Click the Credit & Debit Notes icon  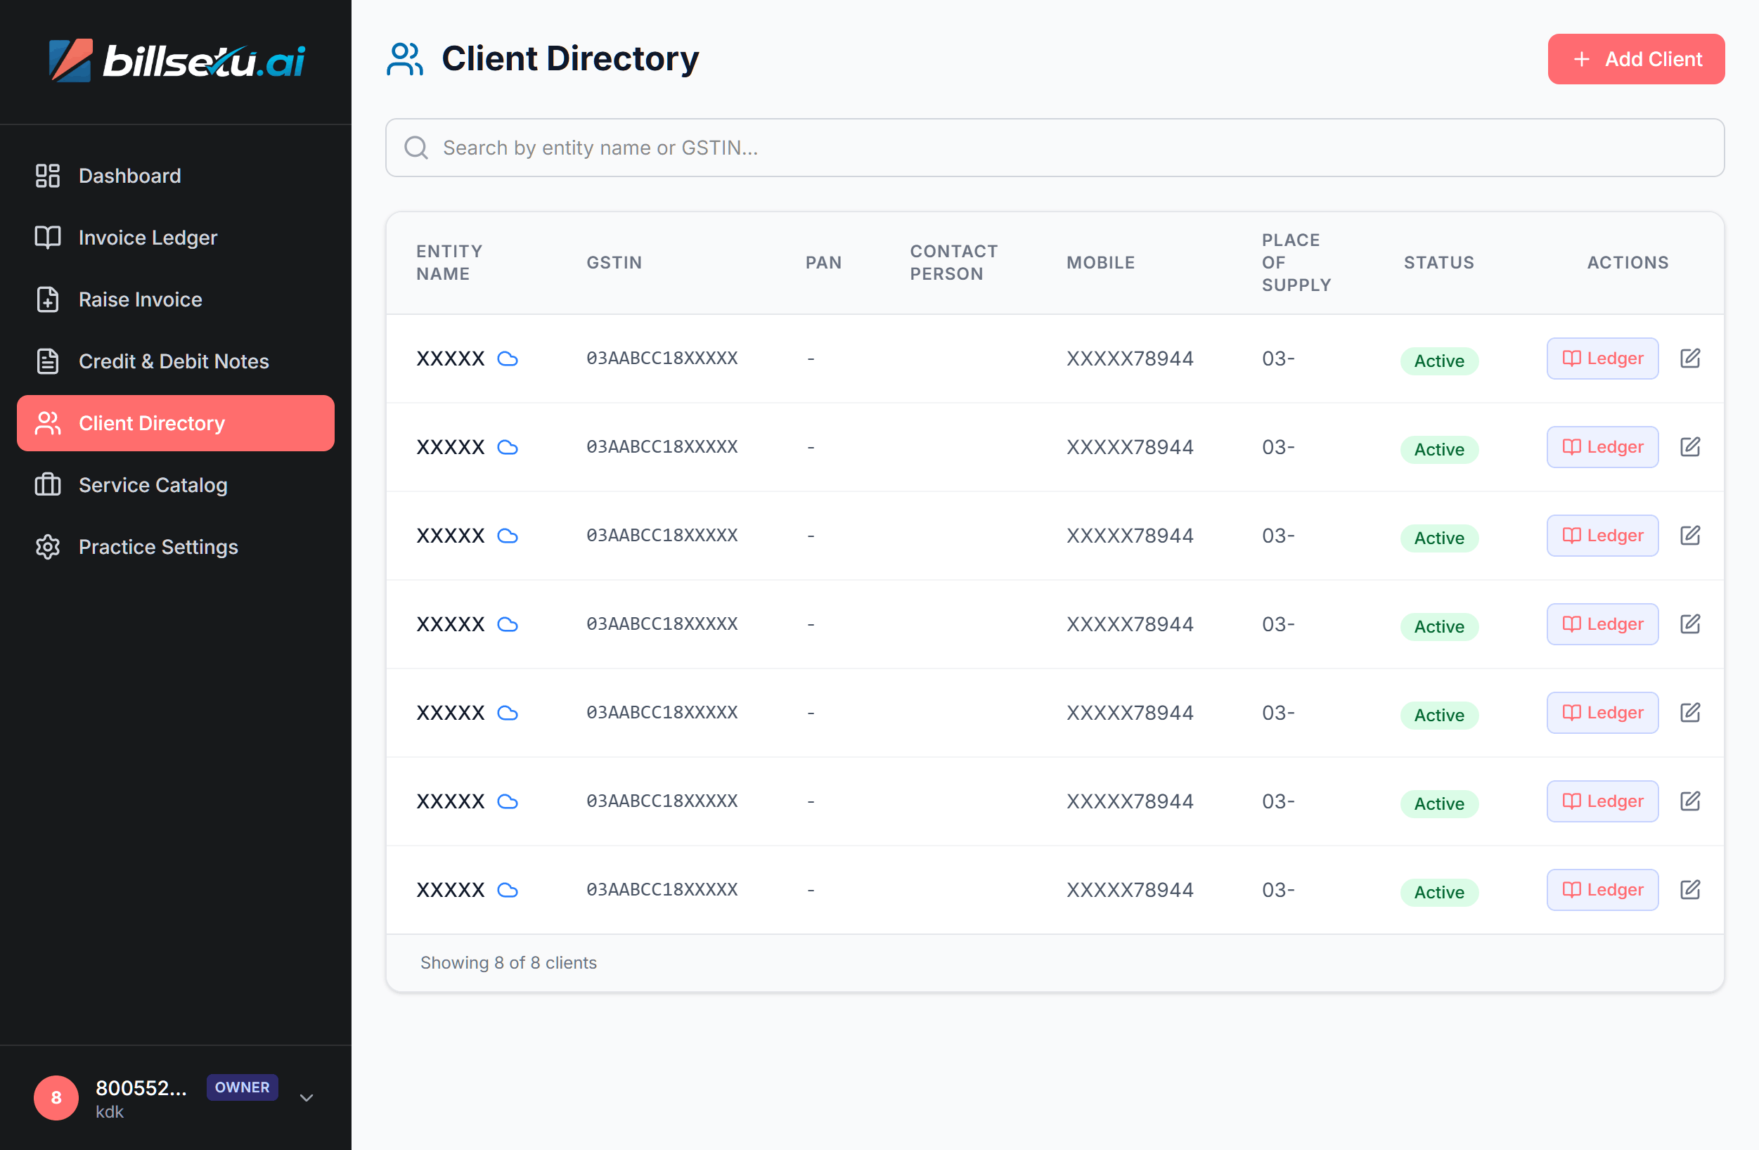47,361
